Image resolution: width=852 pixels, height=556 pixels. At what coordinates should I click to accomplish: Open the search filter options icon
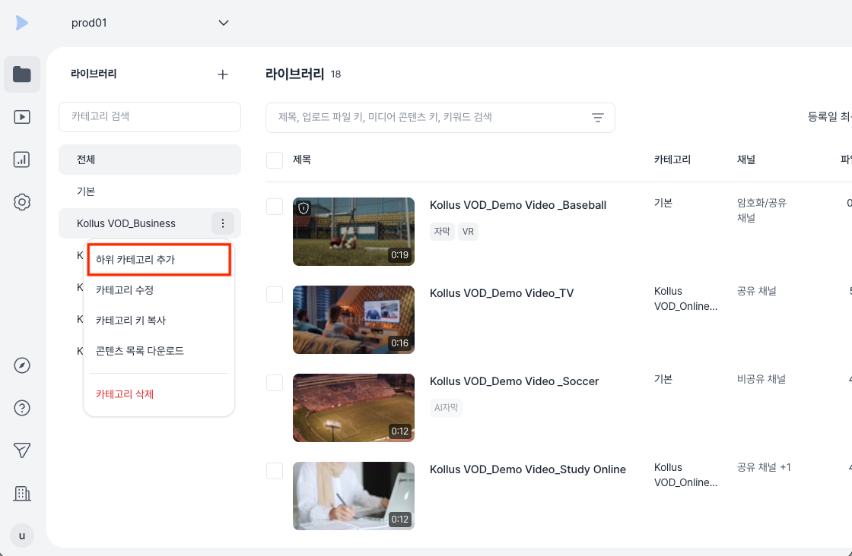598,117
